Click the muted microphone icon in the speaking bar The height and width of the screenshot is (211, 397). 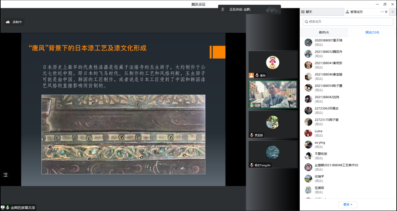click(223, 9)
